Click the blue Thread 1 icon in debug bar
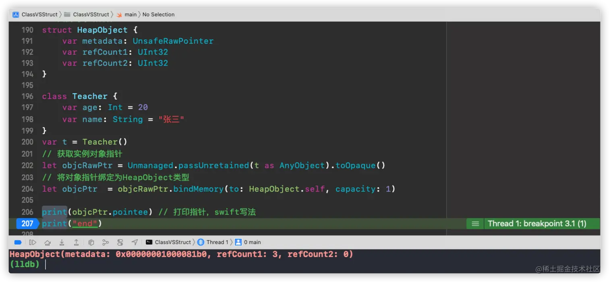 click(x=201, y=242)
